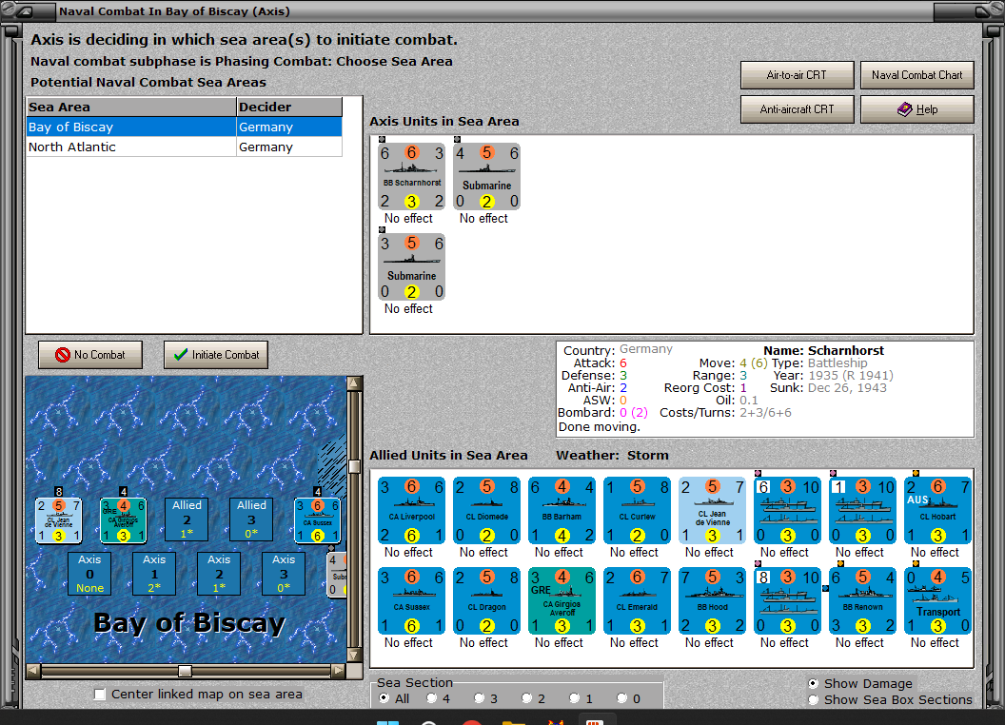Select the convoy counter with values 1 3 10
Image resolution: width=1005 pixels, height=725 pixels.
tap(862, 511)
